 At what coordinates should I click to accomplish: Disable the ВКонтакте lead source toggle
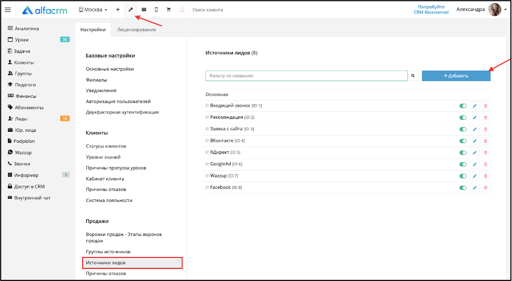coord(463,141)
